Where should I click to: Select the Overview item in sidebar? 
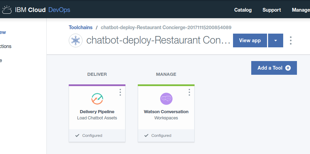3,32
